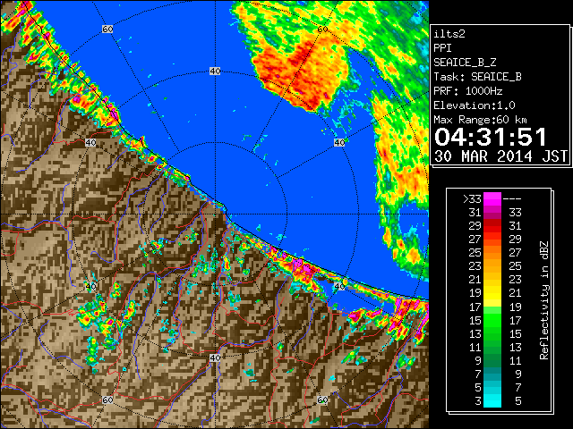Click the '>33' legend label
Image resolution: width=573 pixels, height=429 pixels.
pyautogui.click(x=472, y=199)
